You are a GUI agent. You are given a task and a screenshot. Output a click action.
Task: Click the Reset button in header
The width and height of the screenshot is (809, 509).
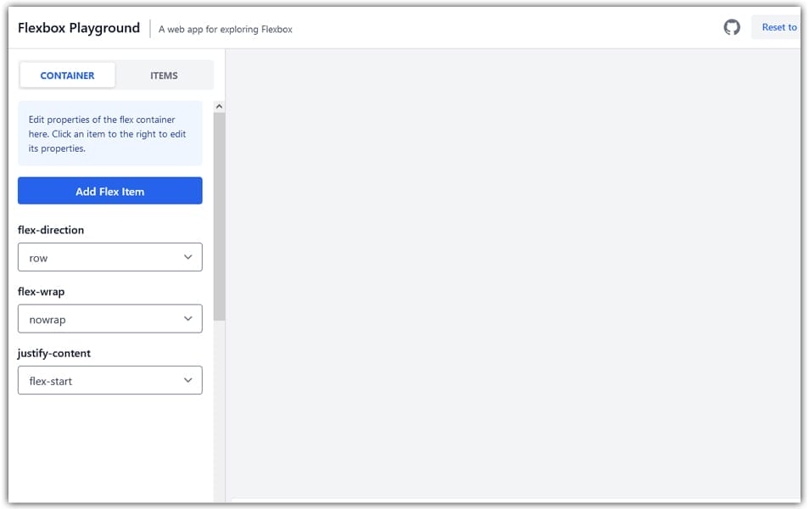pos(778,27)
